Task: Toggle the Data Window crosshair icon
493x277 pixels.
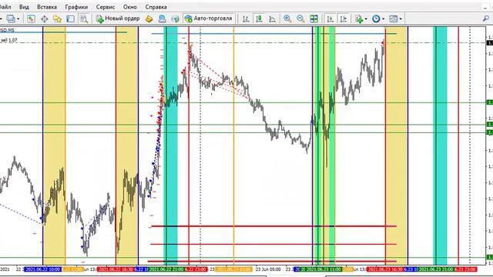Action: (x=44, y=18)
